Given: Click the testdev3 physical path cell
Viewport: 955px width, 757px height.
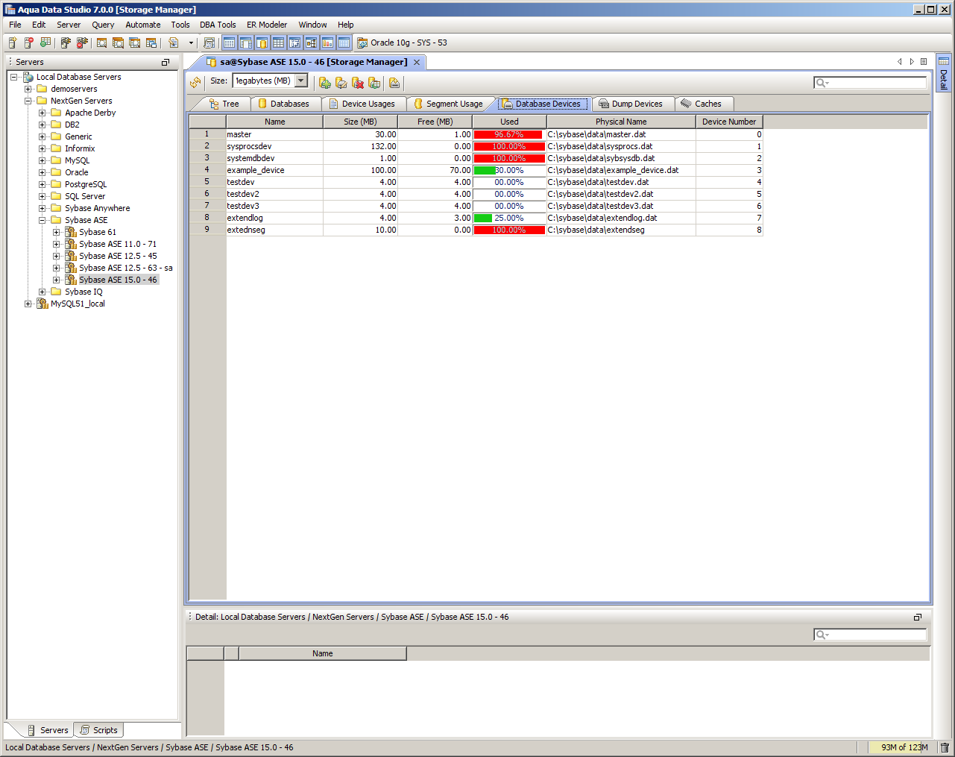Looking at the screenshot, I should coord(621,206).
